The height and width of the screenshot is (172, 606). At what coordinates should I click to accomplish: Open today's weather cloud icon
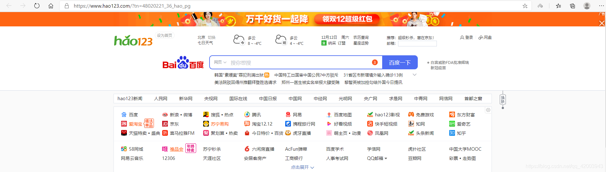pyautogui.click(x=239, y=40)
